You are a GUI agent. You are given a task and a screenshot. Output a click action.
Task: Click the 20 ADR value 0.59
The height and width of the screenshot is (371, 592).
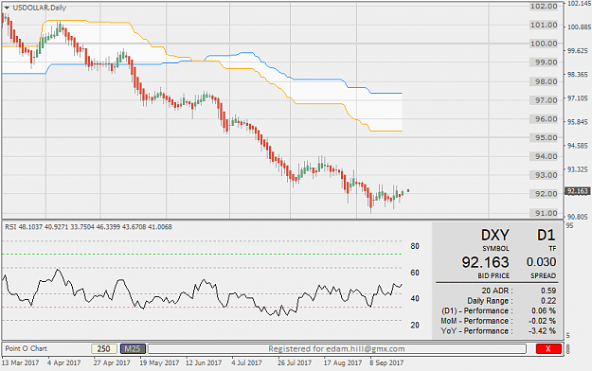click(548, 291)
